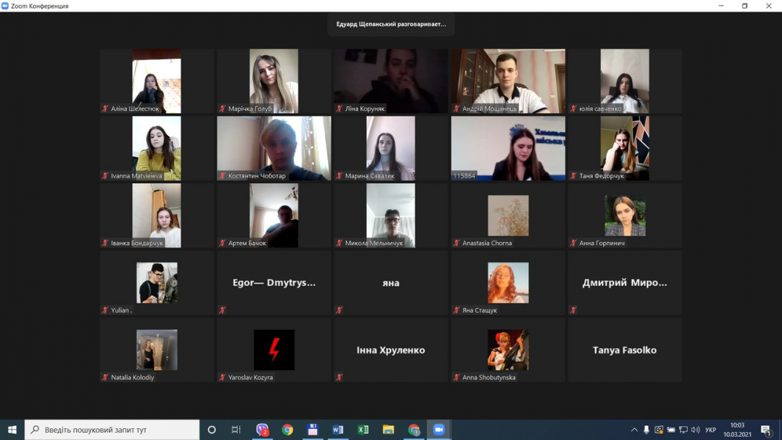Expand the hidden system tray icons
The height and width of the screenshot is (440, 782).
(x=634, y=430)
